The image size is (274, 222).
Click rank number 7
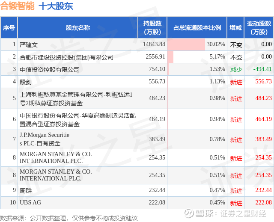pos(14,139)
